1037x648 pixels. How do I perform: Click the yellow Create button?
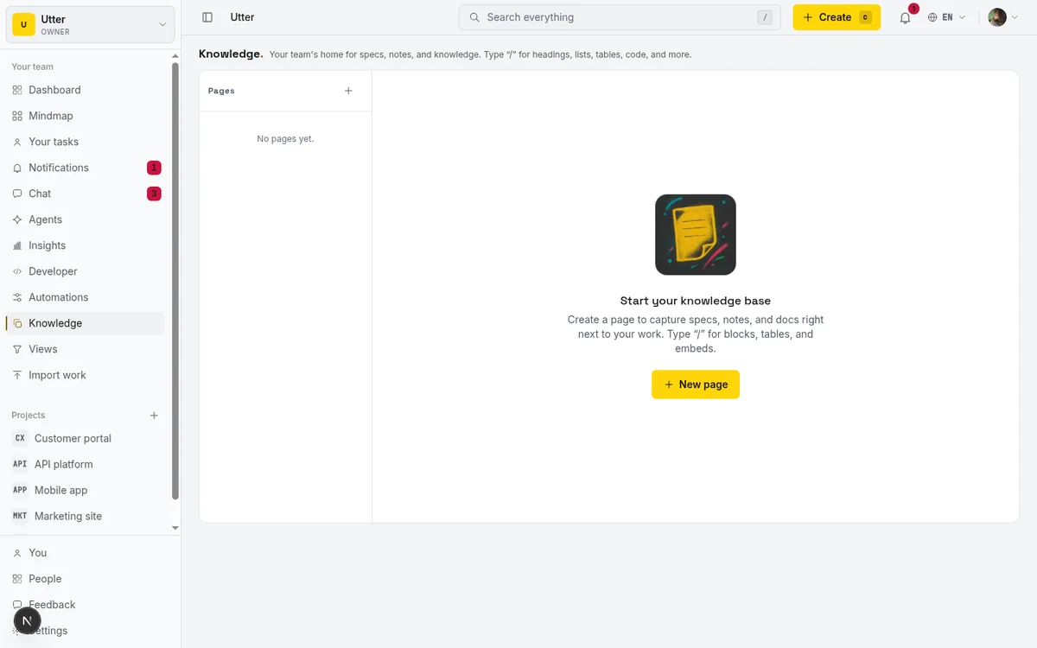point(837,17)
